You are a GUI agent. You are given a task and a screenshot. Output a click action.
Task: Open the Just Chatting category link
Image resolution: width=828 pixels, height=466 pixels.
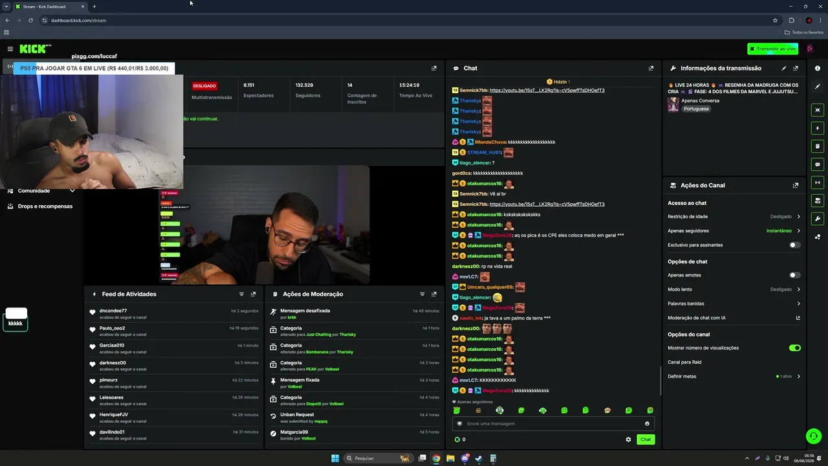318,335
